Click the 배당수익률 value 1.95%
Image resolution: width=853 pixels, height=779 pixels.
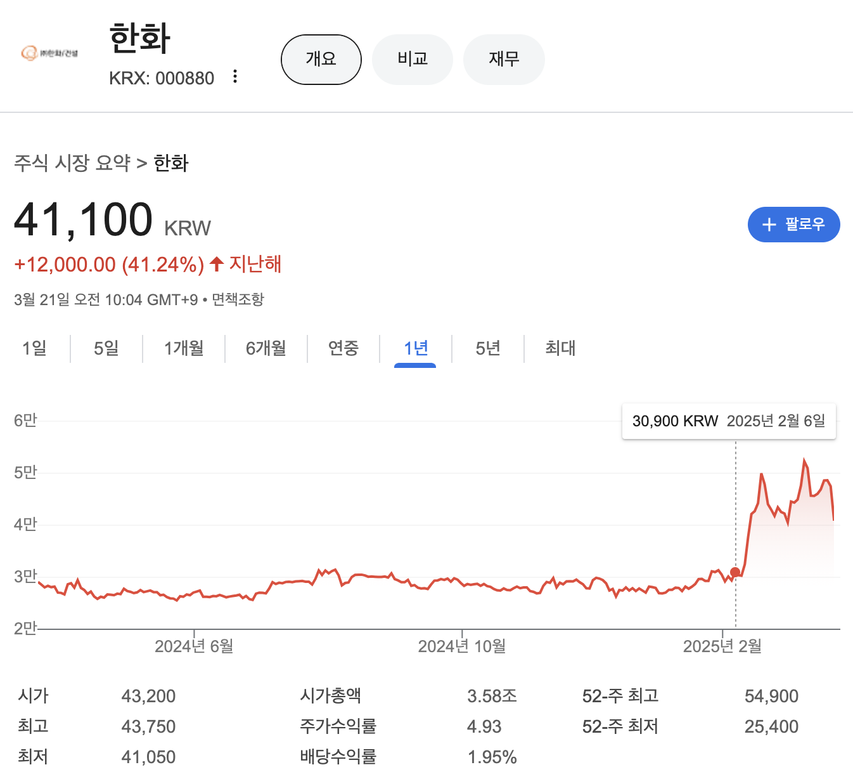[492, 757]
